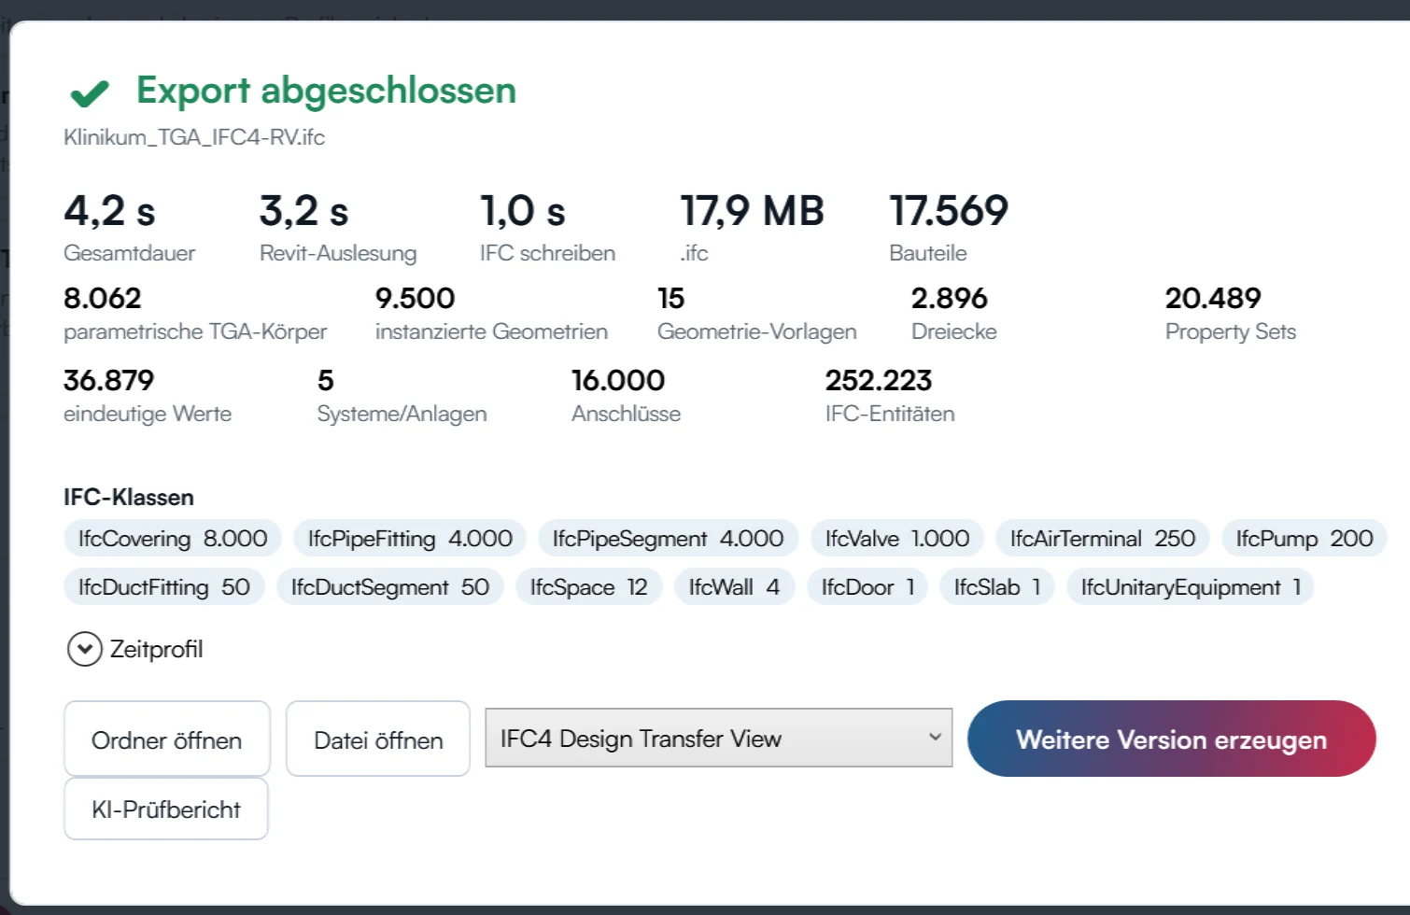Click the 3,2 s Revit-Auslesung value
The width and height of the screenshot is (1410, 915).
[304, 211]
